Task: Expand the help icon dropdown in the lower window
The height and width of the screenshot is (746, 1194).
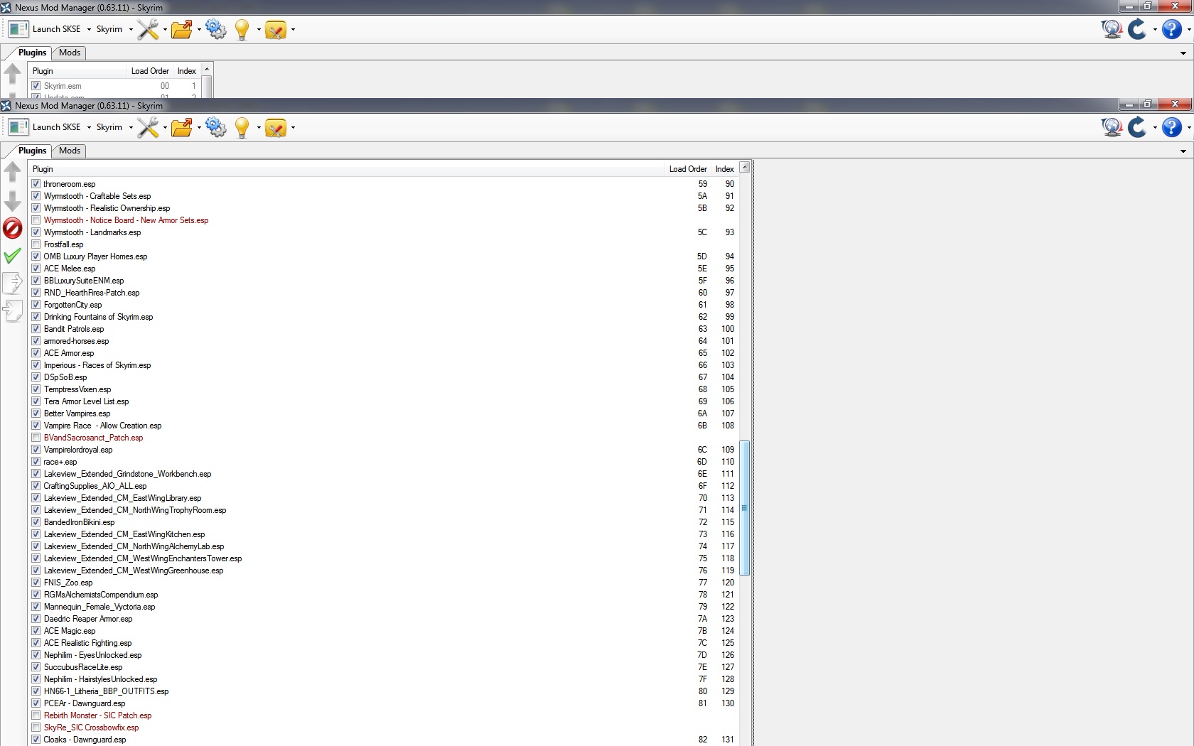Action: [1188, 128]
